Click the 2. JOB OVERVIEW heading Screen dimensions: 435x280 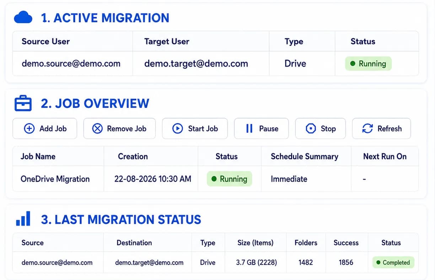point(95,103)
